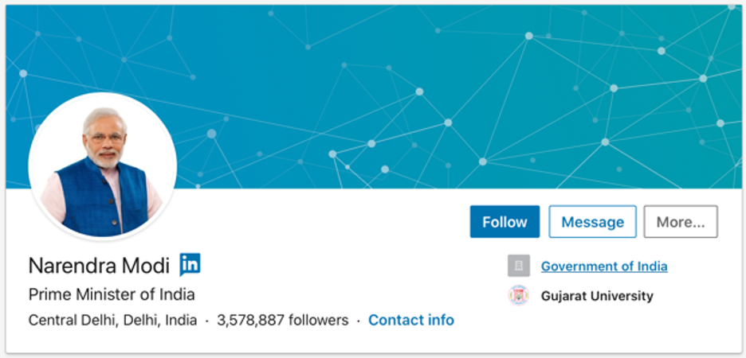Click the Gujarat University crest logo

[x=519, y=295]
